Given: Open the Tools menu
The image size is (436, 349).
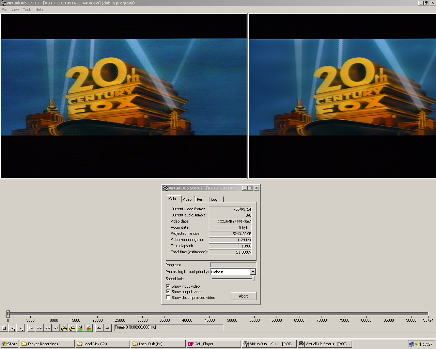Looking at the screenshot, I should (x=27, y=10).
